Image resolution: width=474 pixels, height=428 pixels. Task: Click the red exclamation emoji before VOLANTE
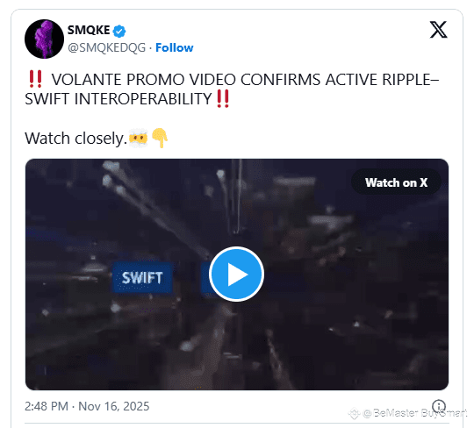(35, 79)
